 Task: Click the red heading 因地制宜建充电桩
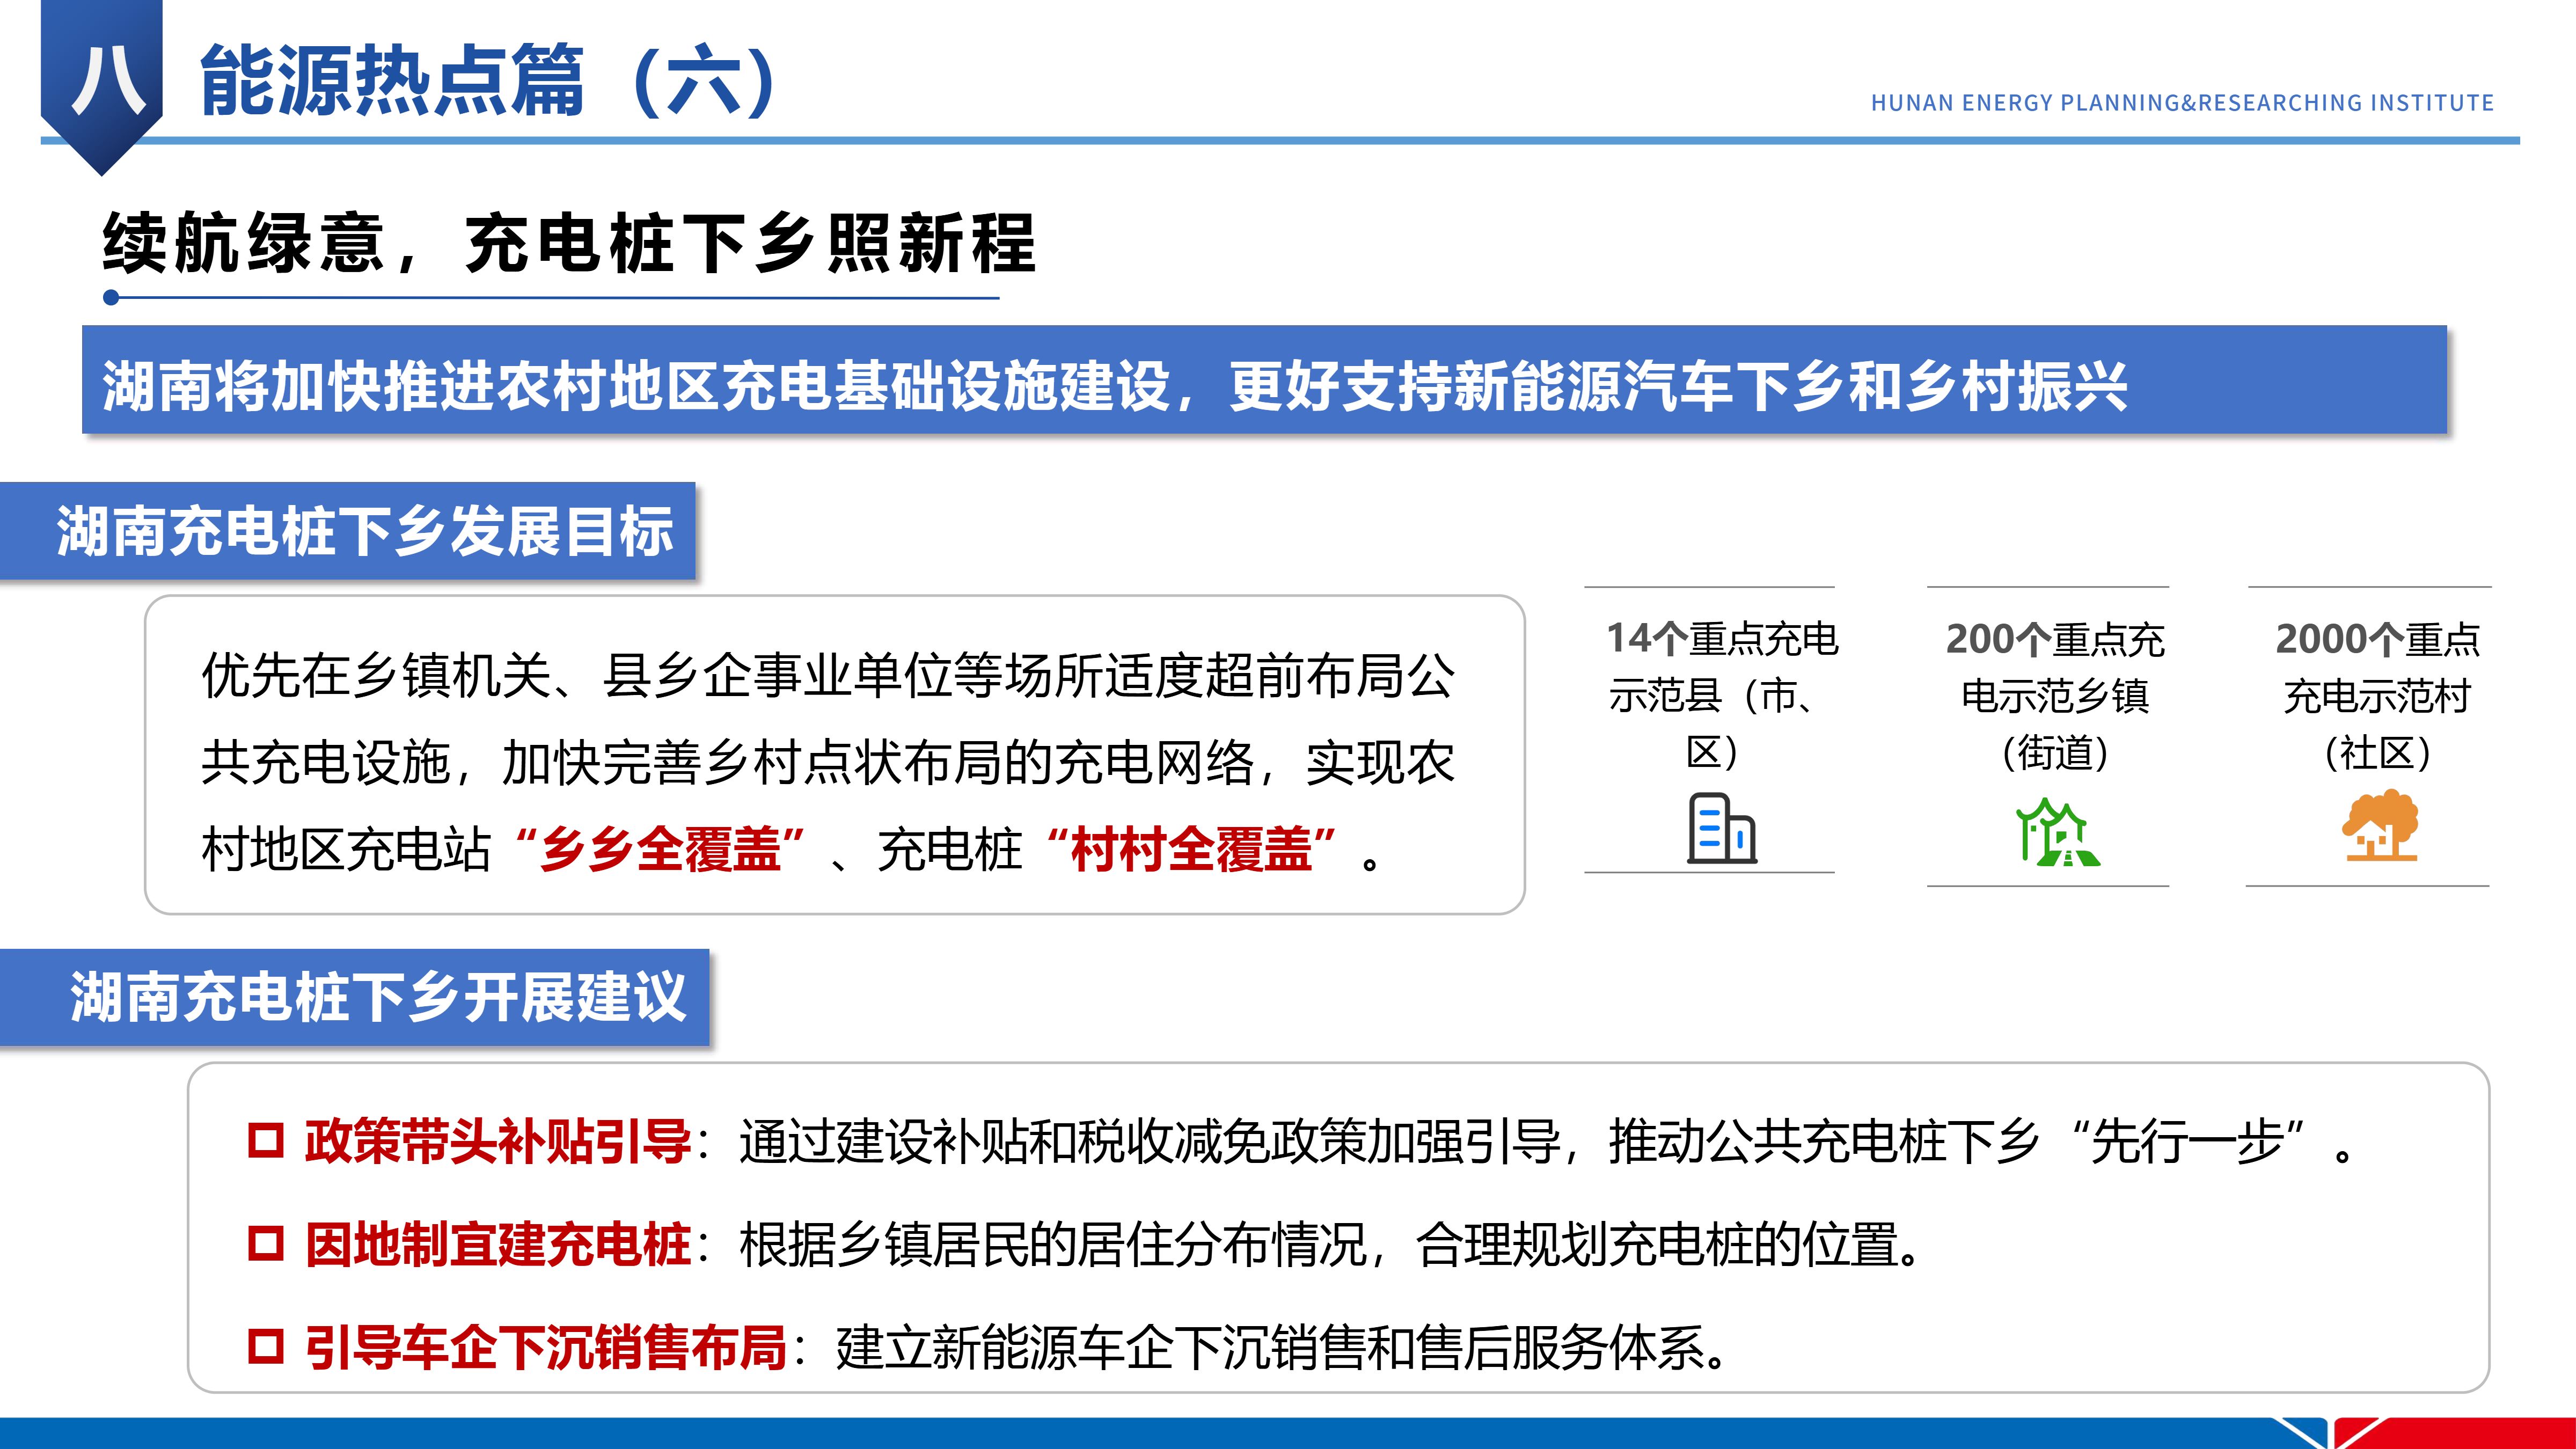(497, 1244)
